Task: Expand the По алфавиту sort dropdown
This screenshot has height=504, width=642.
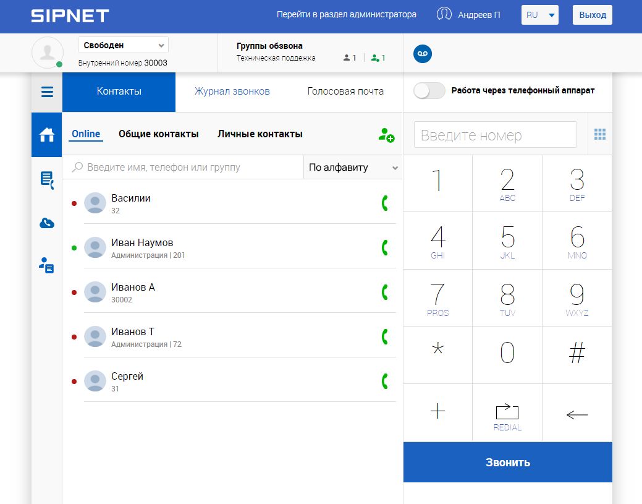Action: (x=353, y=168)
